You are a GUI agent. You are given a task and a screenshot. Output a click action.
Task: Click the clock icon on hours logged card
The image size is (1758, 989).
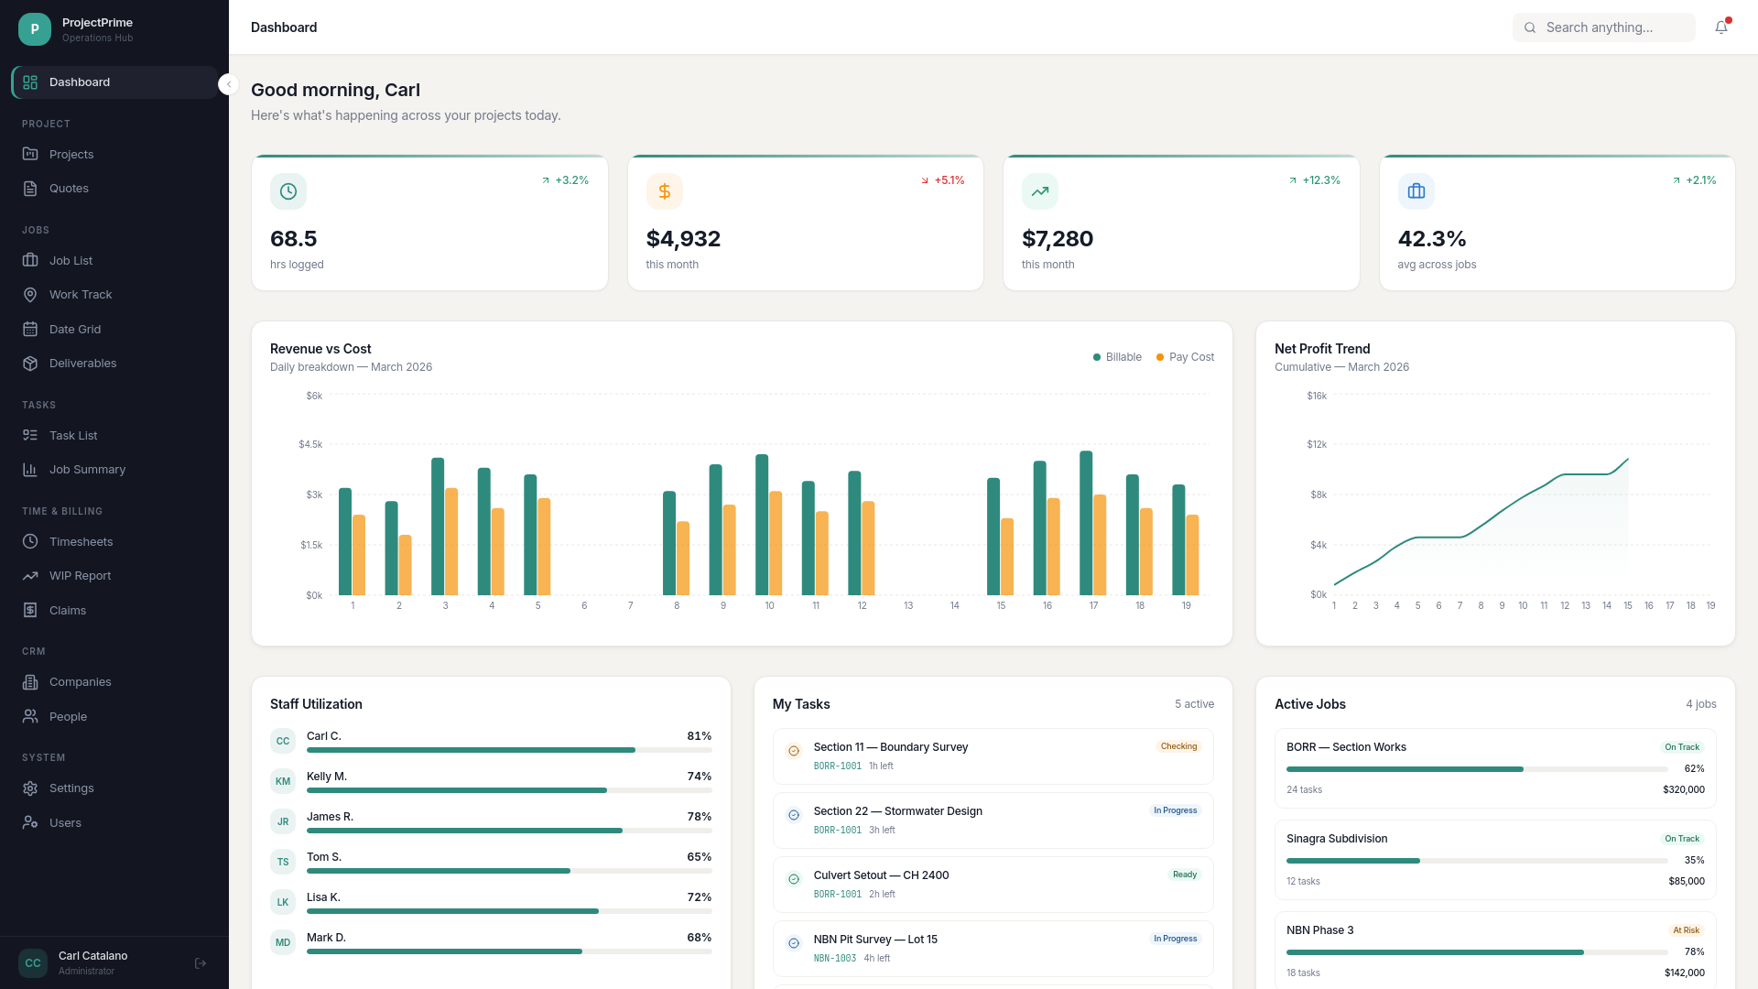[288, 191]
